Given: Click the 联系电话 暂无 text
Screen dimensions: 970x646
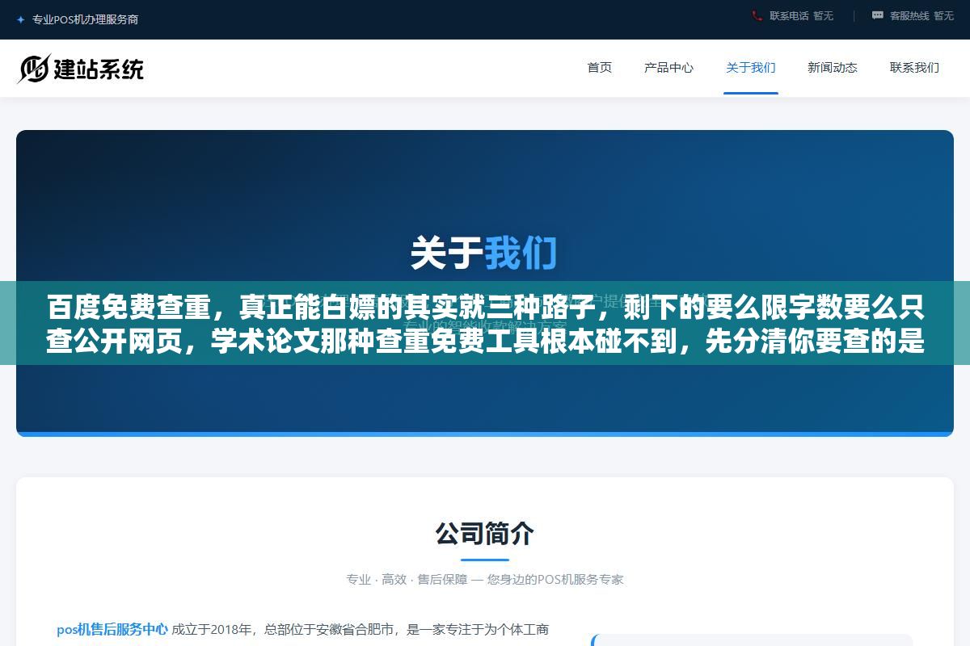Looking at the screenshot, I should 801,15.
